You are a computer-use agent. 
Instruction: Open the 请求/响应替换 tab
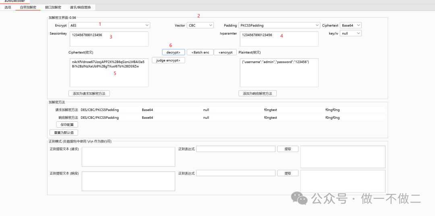coord(80,8)
